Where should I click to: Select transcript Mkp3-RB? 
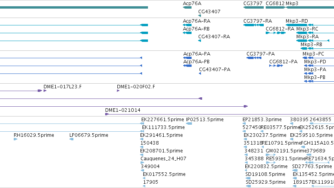[x=311, y=45]
